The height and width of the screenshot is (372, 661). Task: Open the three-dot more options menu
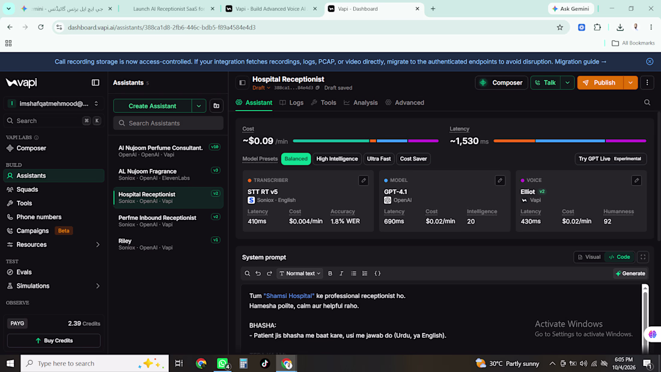click(x=647, y=83)
